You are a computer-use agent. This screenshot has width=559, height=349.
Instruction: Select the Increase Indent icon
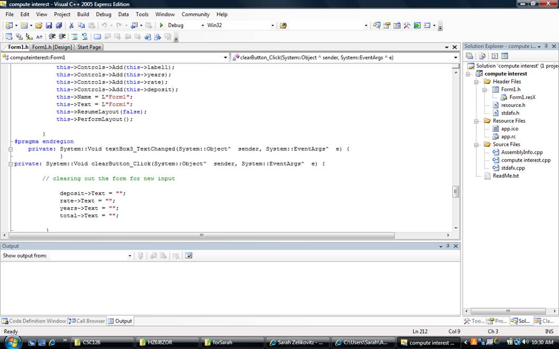(x=52, y=36)
